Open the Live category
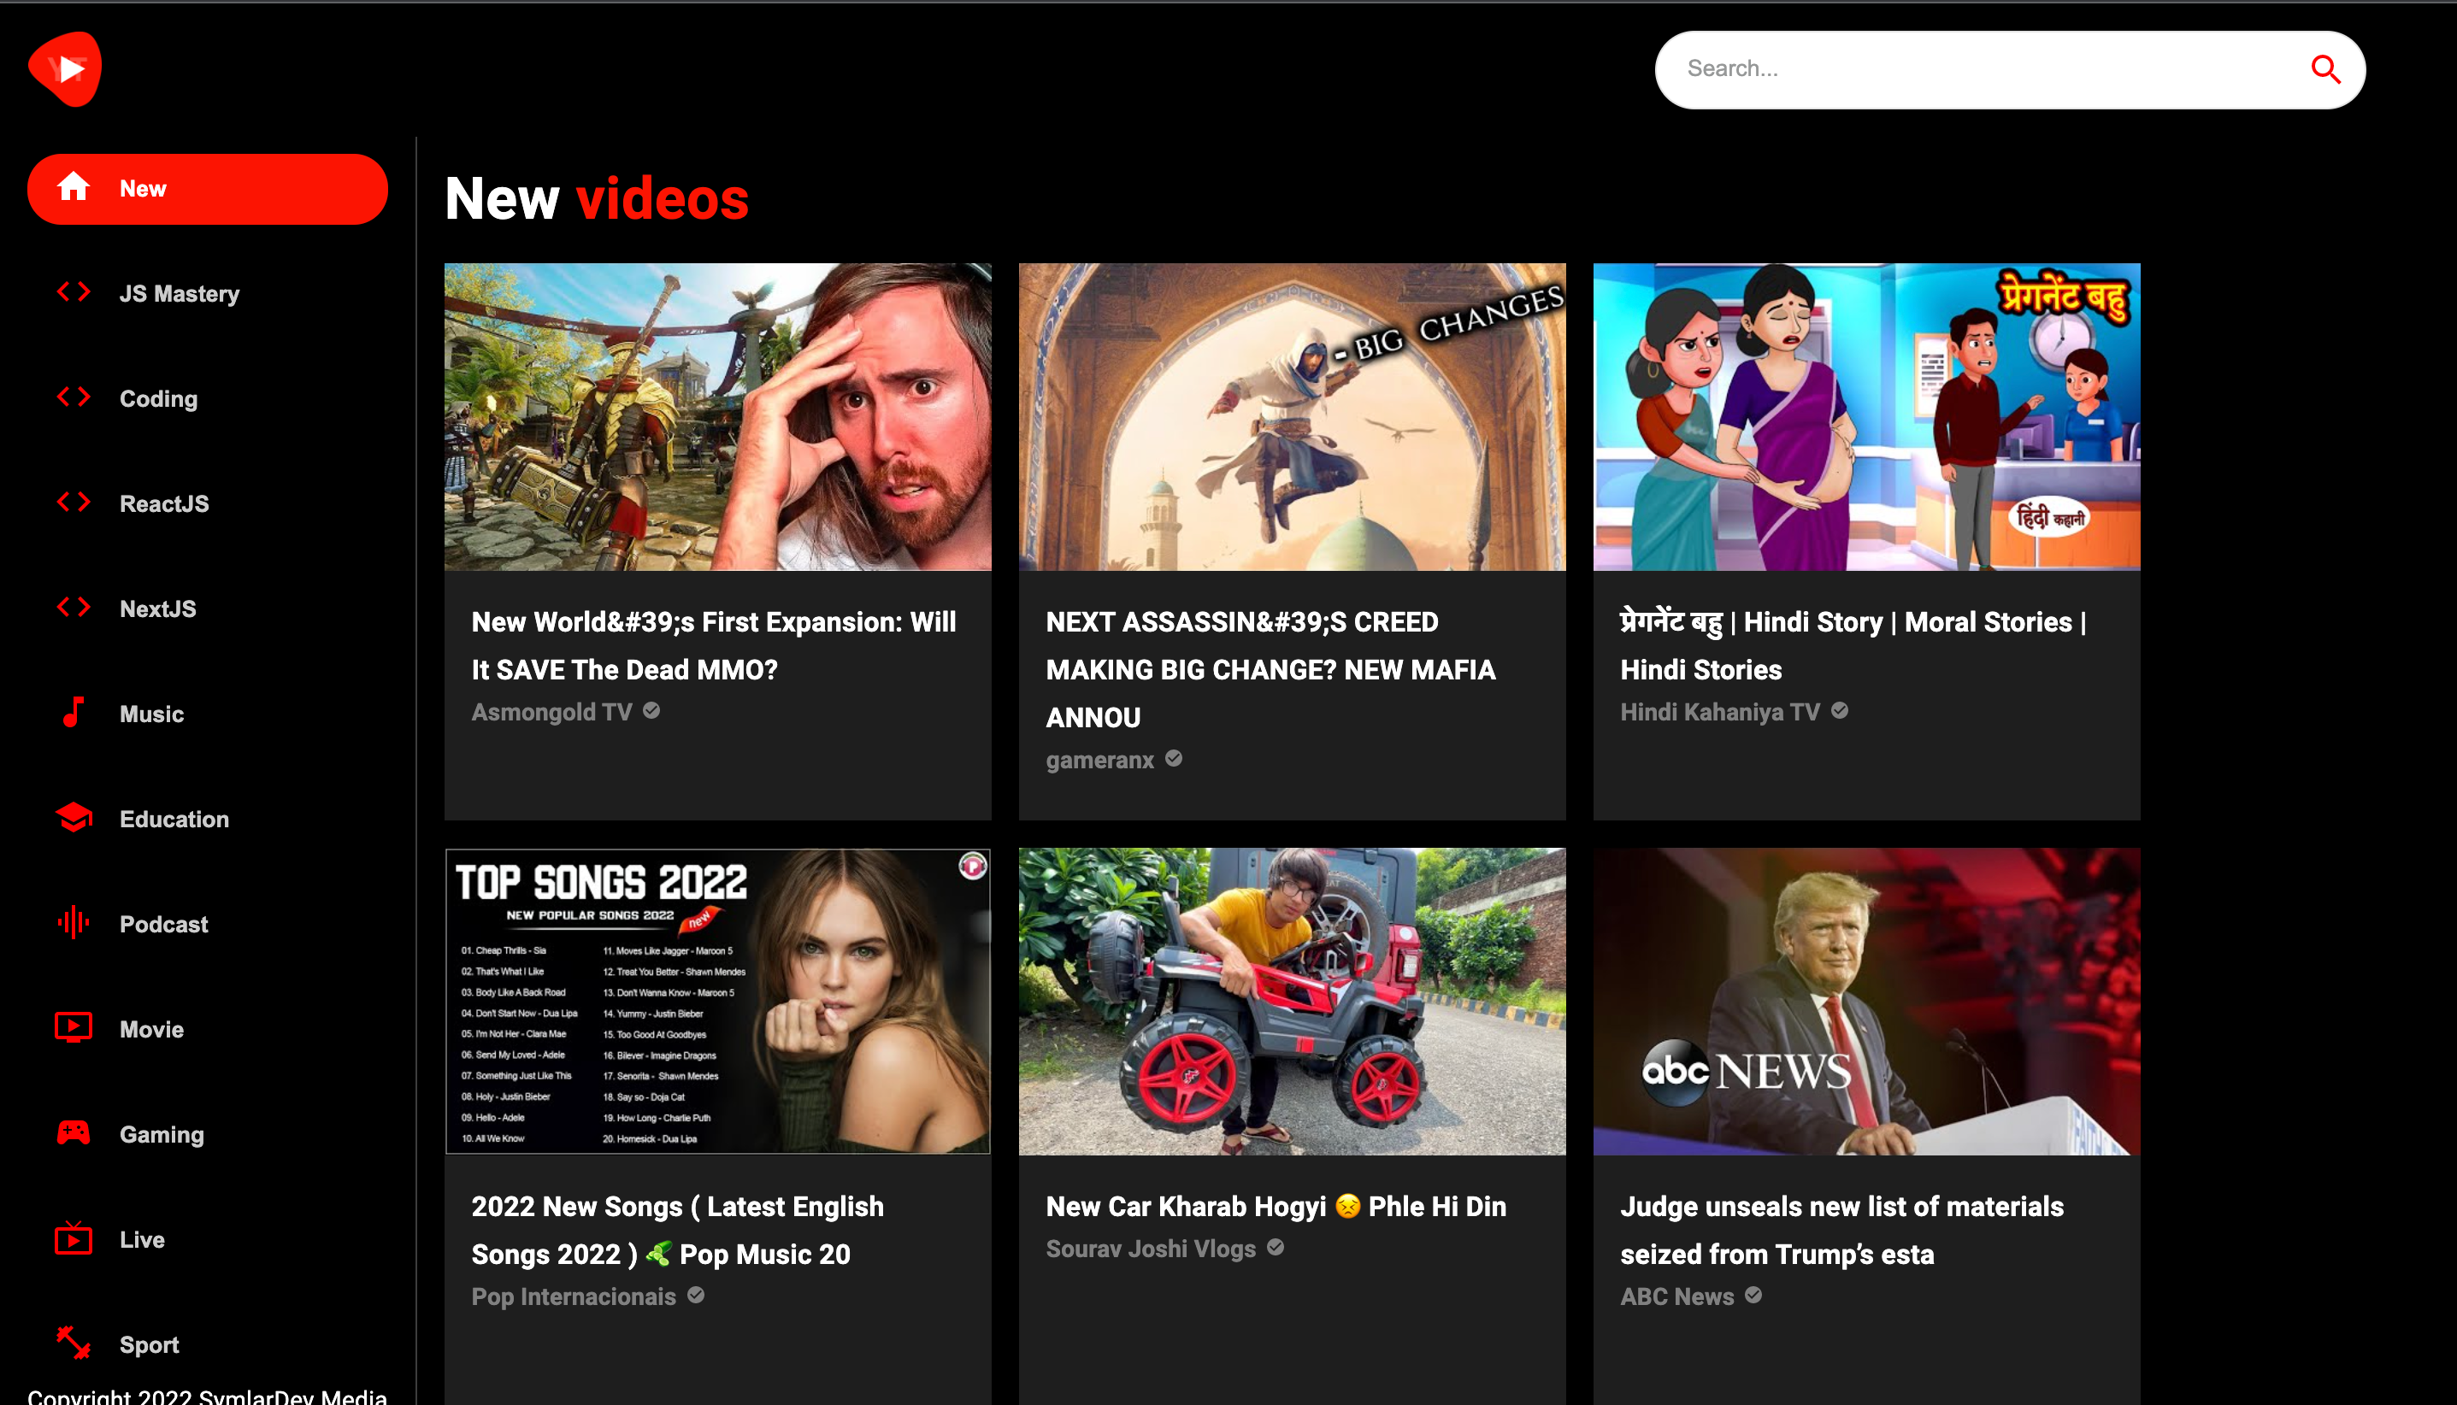This screenshot has height=1405, width=2457. pos(208,1240)
